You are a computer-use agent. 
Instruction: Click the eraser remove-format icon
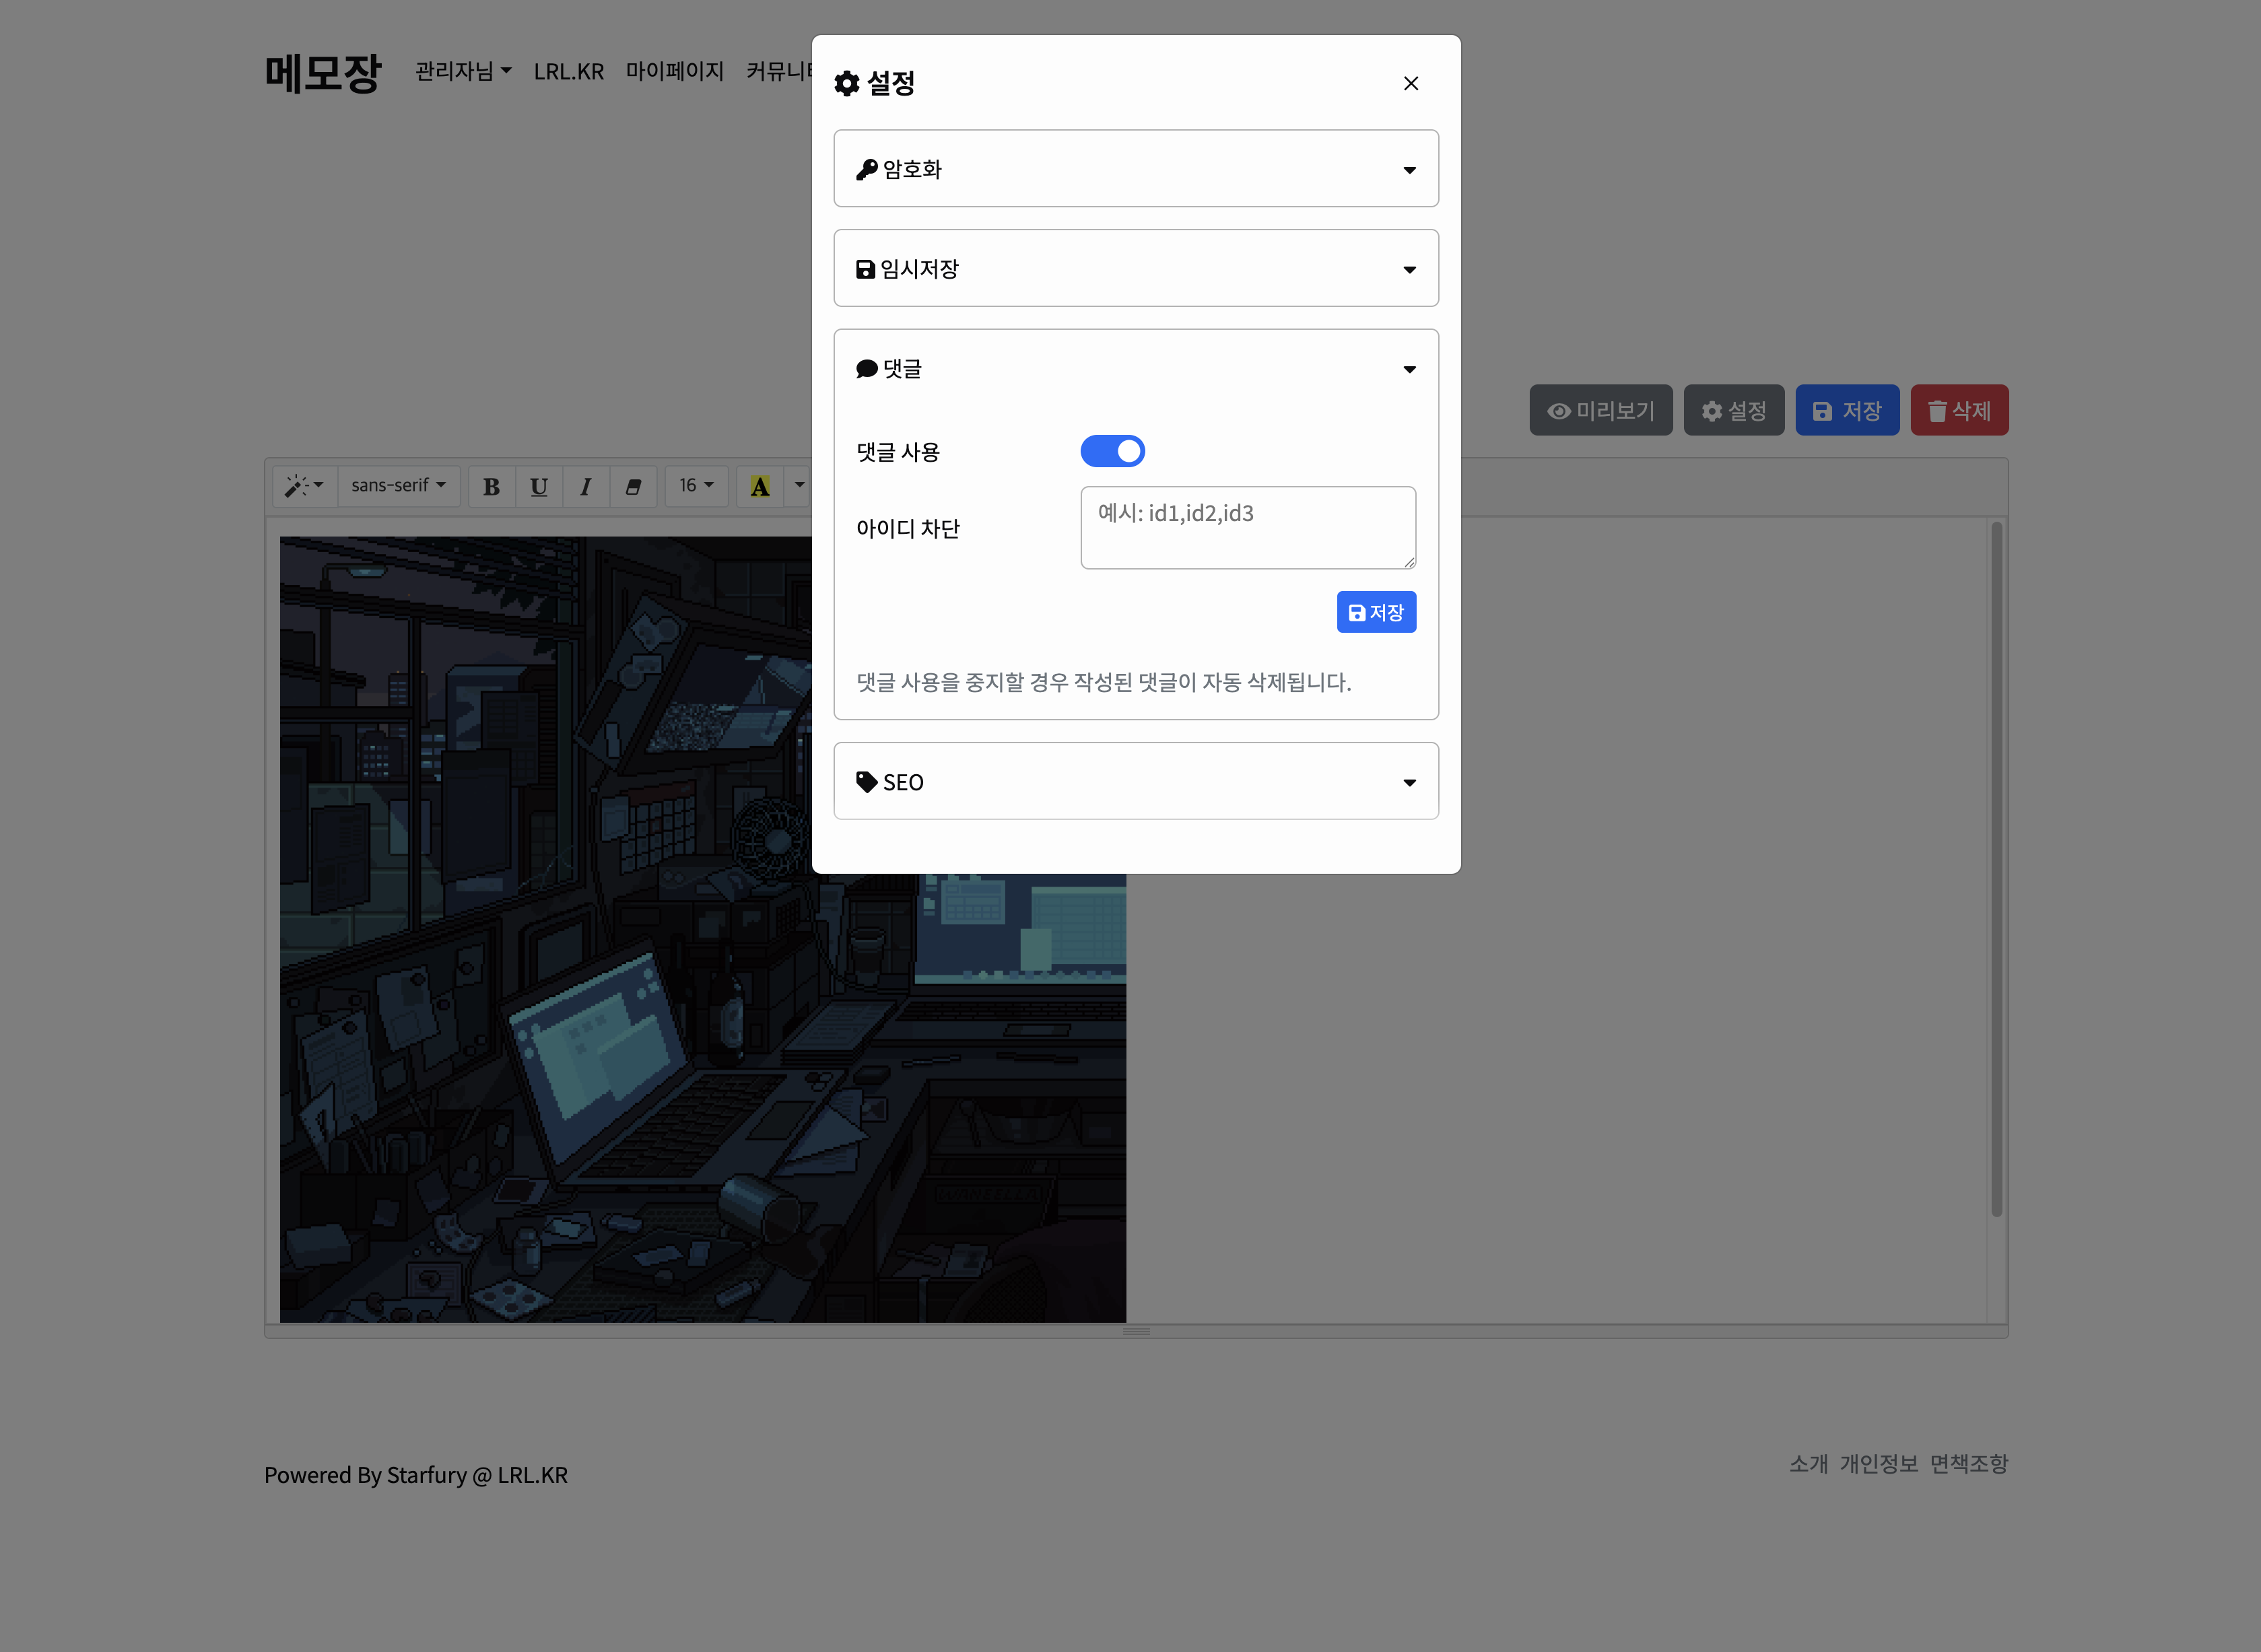click(x=633, y=487)
